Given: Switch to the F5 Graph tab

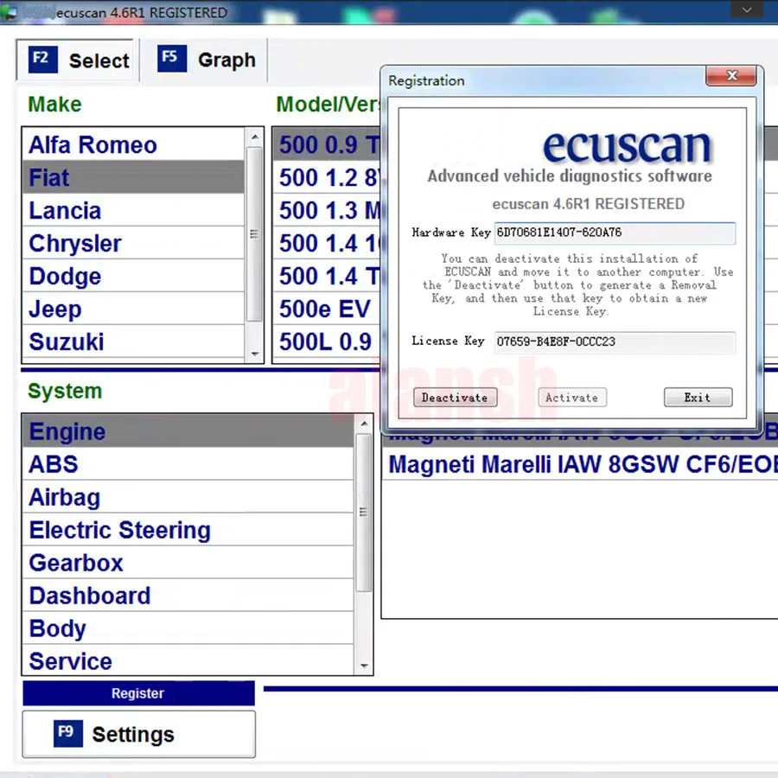Looking at the screenshot, I should coord(207,60).
